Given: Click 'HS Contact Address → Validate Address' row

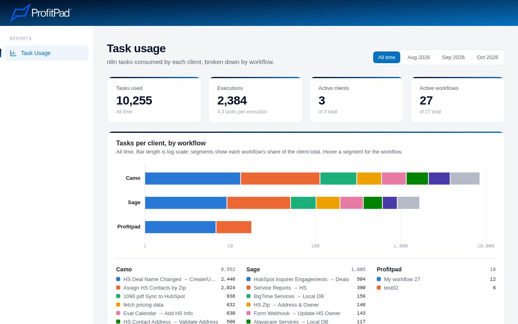Looking at the screenshot, I should 176,322.
